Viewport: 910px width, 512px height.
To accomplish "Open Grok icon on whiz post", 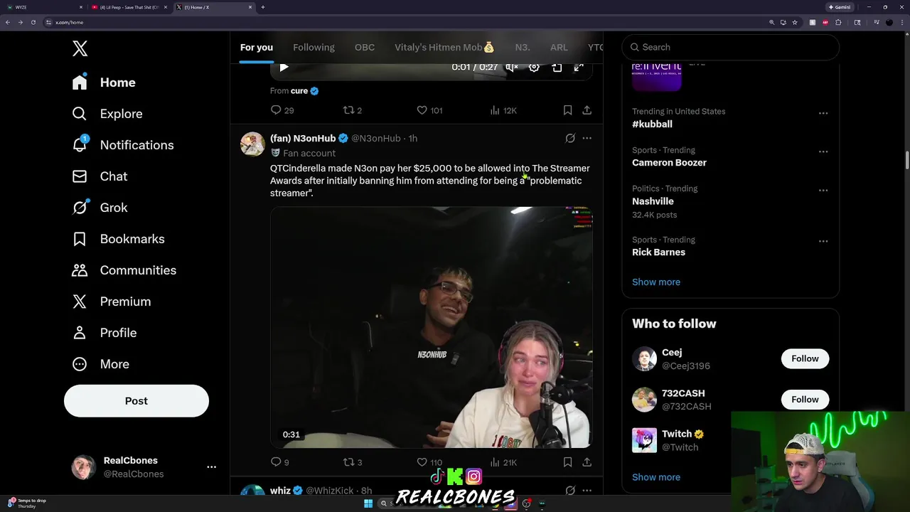I will (570, 490).
